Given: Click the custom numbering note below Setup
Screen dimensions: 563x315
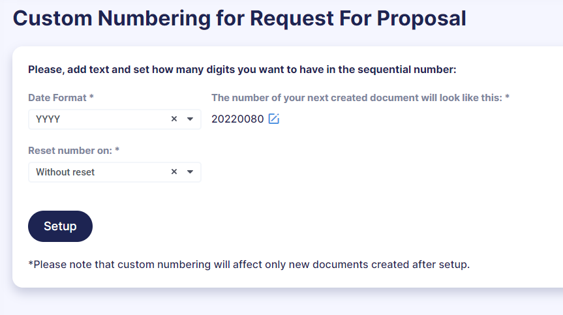Looking at the screenshot, I should pos(249,264).
